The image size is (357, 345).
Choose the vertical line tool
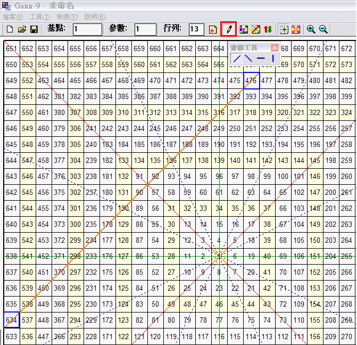coord(273,59)
